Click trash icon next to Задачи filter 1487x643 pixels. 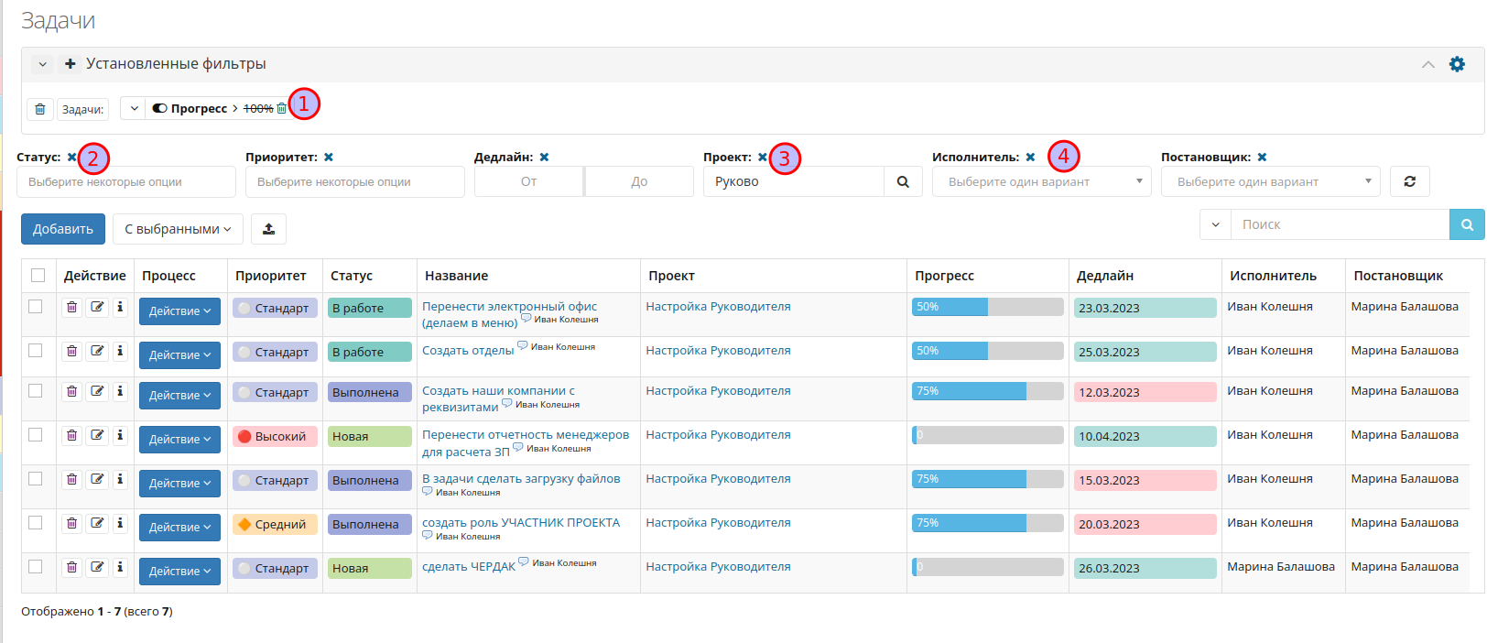40,109
